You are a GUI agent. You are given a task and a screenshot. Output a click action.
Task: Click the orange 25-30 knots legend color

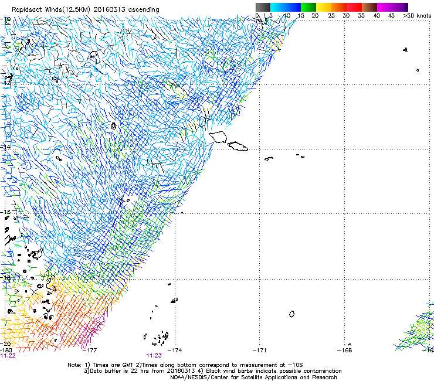(x=339, y=7)
